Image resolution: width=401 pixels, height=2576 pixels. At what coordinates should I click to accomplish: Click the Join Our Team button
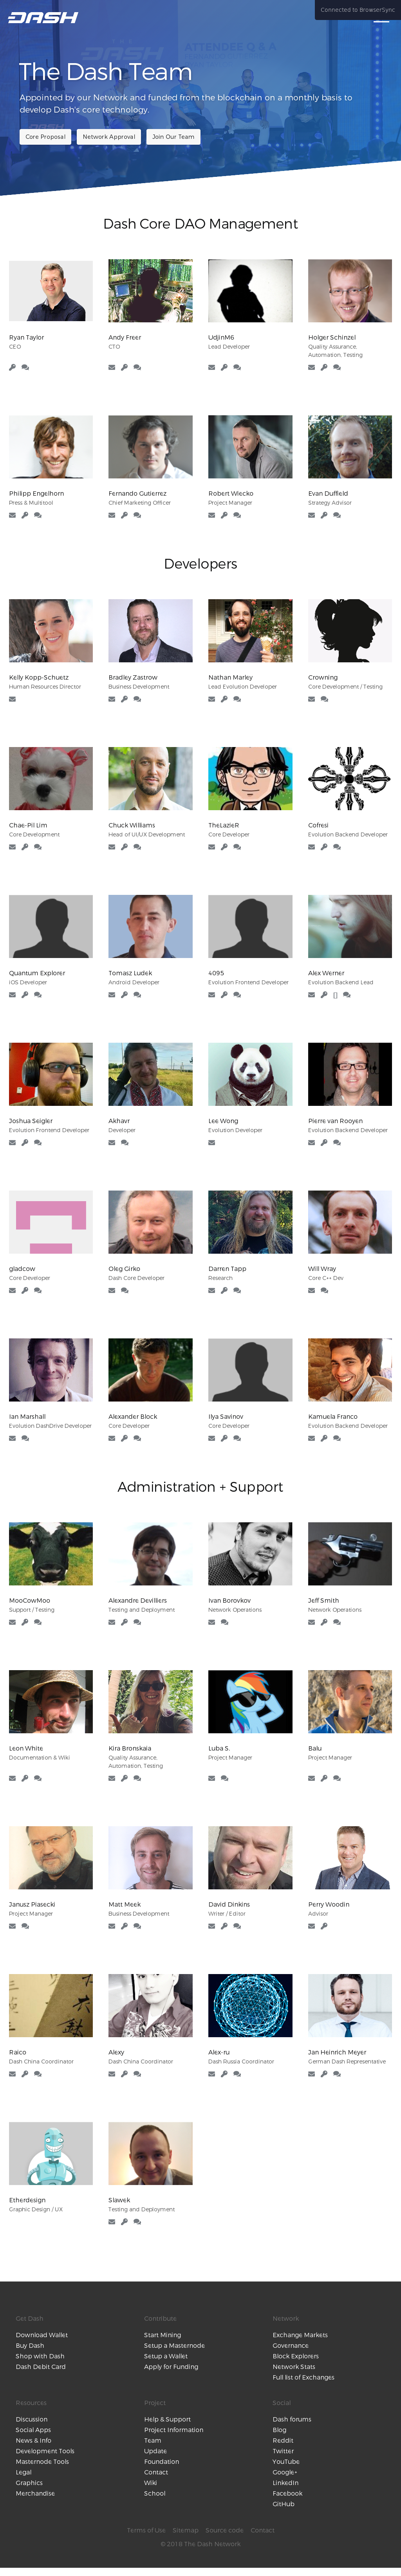[173, 137]
